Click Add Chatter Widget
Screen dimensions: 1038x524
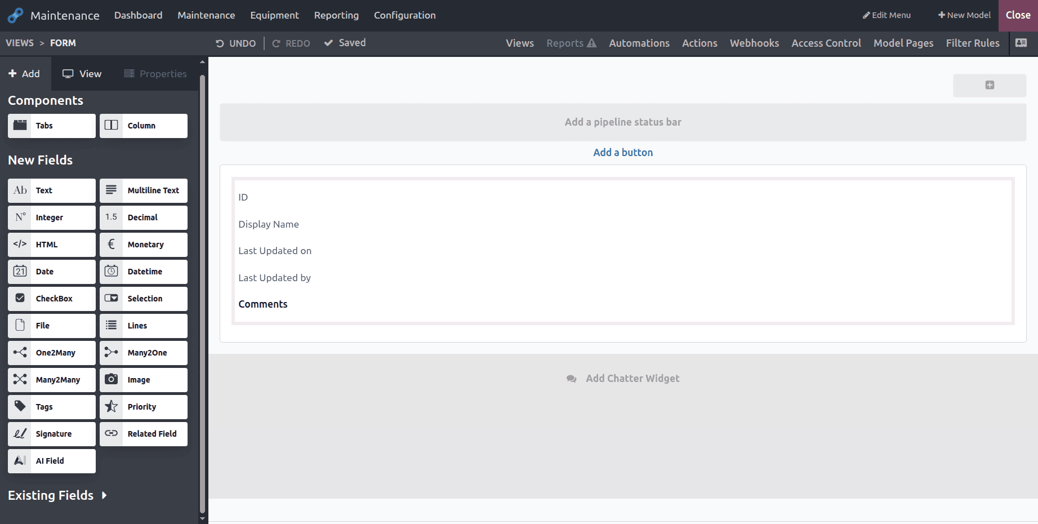coord(623,379)
